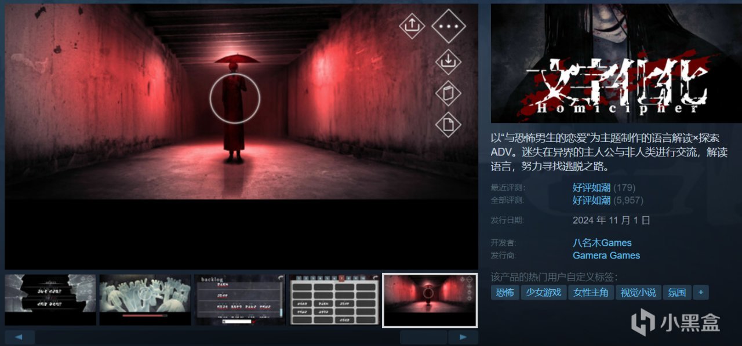Open publisher link Gamera Games
This screenshot has width=742, height=346.
pyautogui.click(x=606, y=256)
